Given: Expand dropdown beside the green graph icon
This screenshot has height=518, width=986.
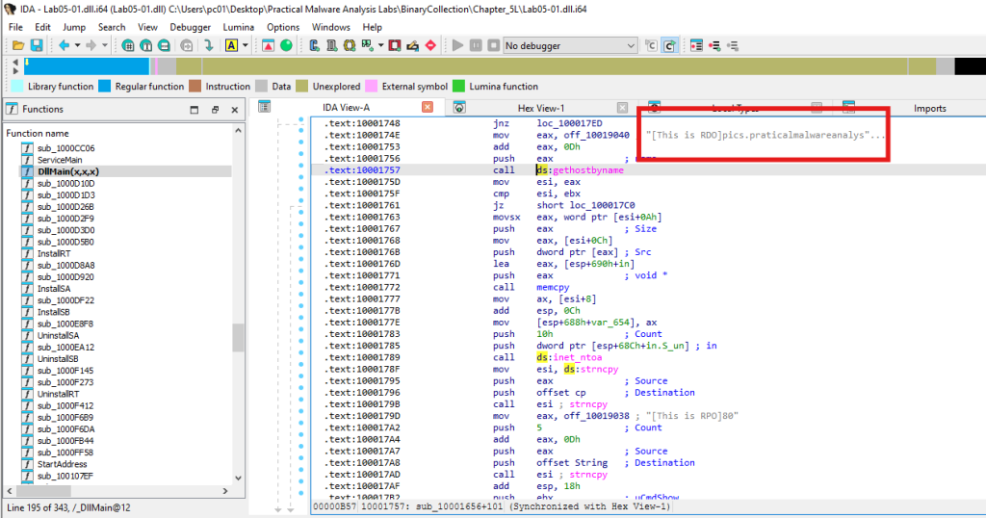Looking at the screenshot, I should tap(380, 46).
